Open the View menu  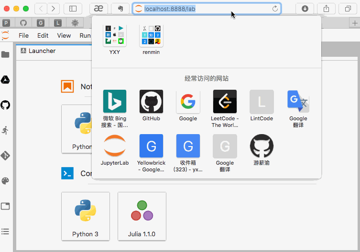click(x=64, y=35)
